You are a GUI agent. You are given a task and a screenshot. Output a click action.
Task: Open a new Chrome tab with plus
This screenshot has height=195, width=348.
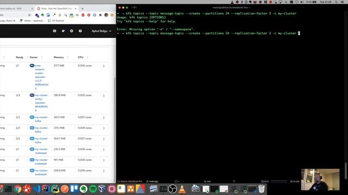click(x=83, y=9)
